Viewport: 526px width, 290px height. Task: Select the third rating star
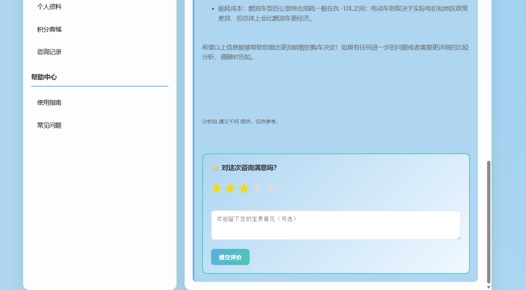tap(244, 189)
